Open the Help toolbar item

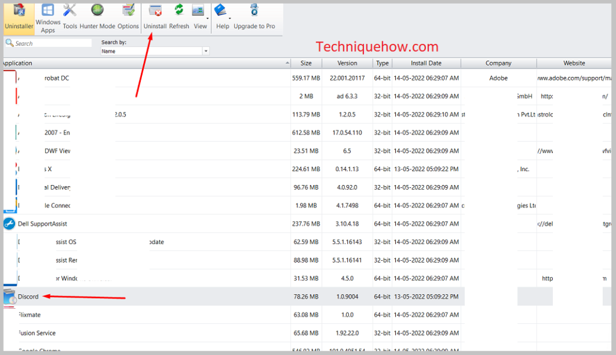point(223,16)
